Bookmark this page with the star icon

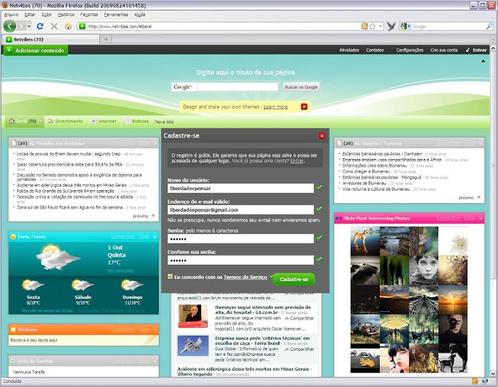(372, 26)
